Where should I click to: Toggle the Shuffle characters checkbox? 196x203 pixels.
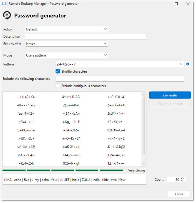[x=58, y=72]
